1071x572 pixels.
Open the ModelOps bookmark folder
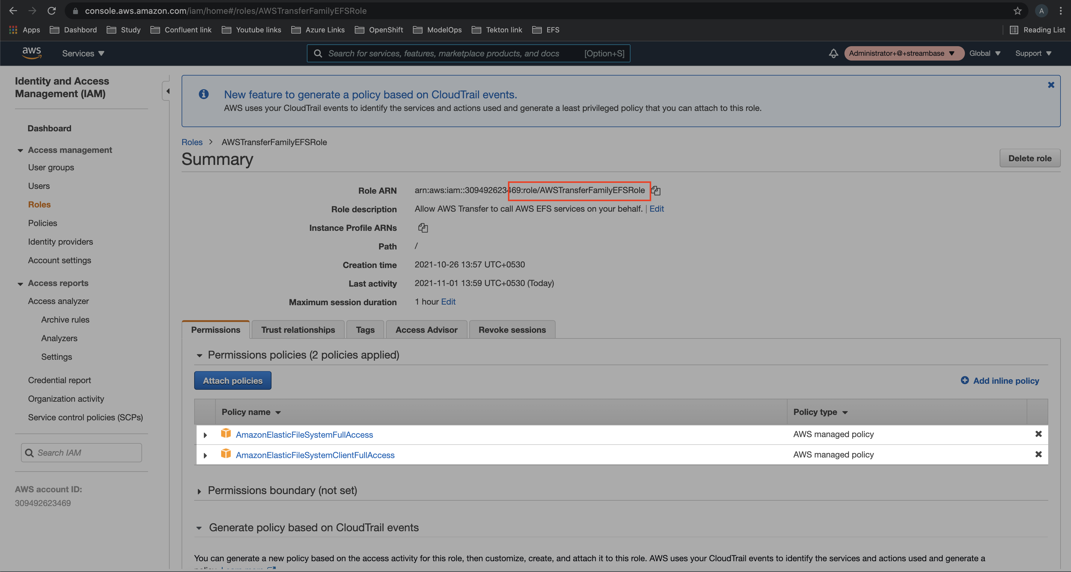(438, 30)
